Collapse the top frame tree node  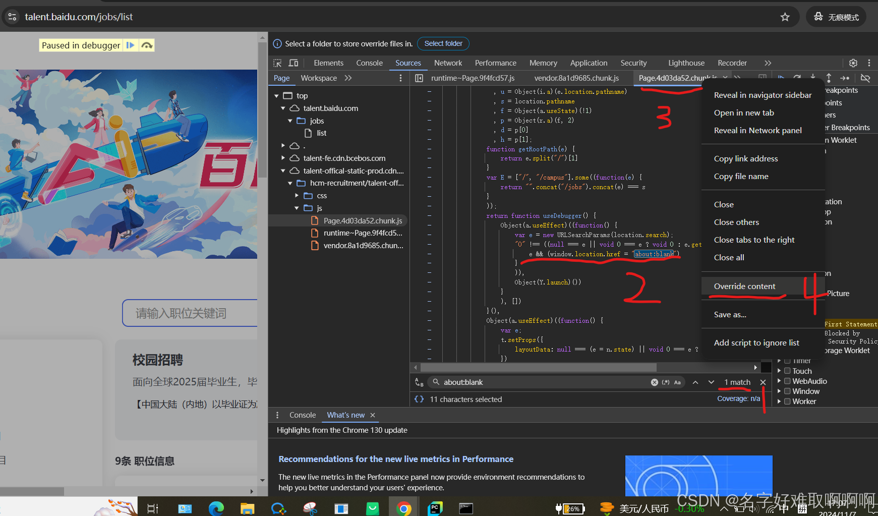pyautogui.click(x=276, y=96)
